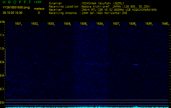
Task: Click the "Receiver" field label
Action: point(55,10)
